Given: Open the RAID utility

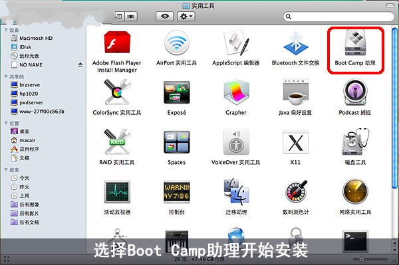Looking at the screenshot, I should 117,141.
